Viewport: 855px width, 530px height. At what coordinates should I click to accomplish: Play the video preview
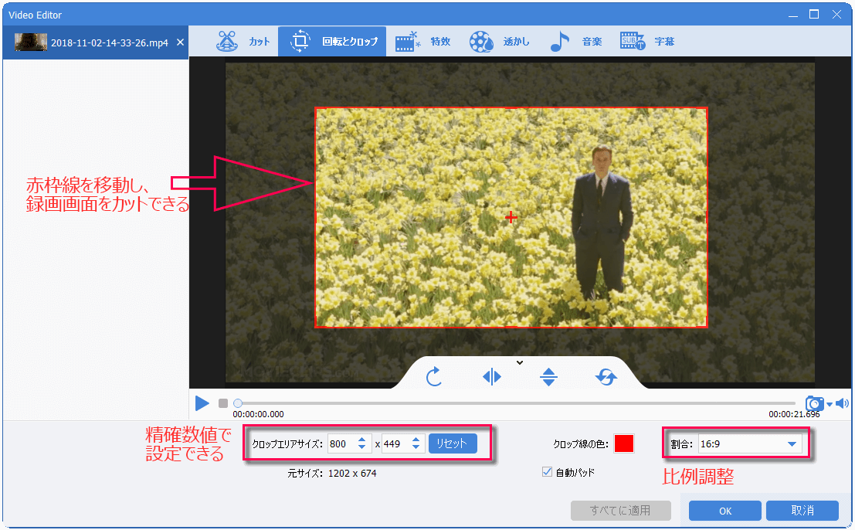(x=202, y=403)
